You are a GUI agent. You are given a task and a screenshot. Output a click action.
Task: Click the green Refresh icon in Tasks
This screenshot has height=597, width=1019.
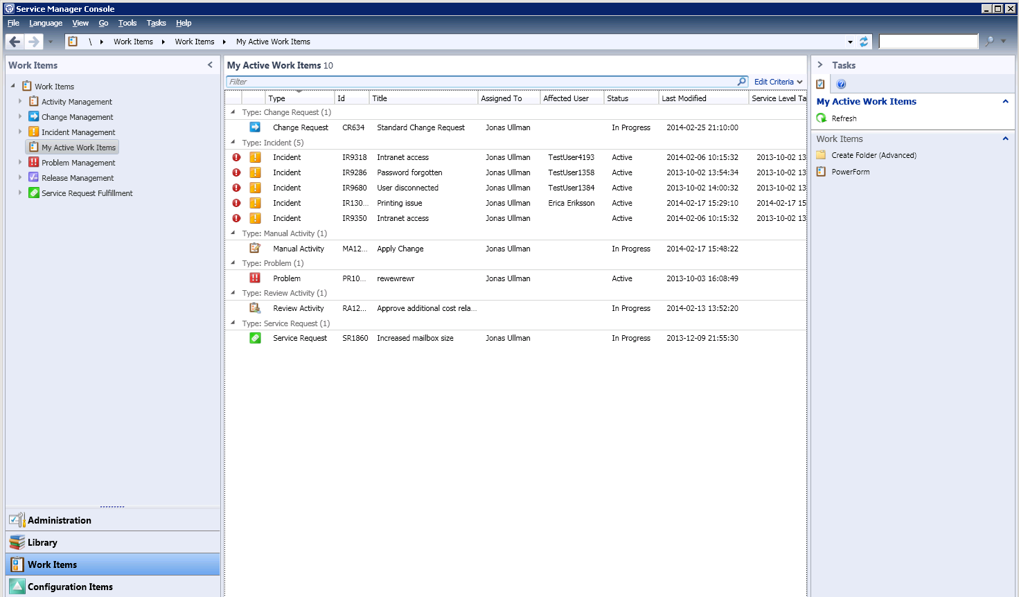[x=822, y=118]
